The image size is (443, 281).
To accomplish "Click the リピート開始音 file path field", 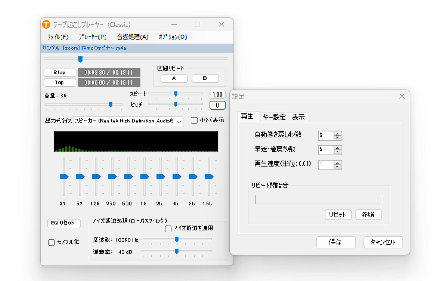I will pos(318,199).
